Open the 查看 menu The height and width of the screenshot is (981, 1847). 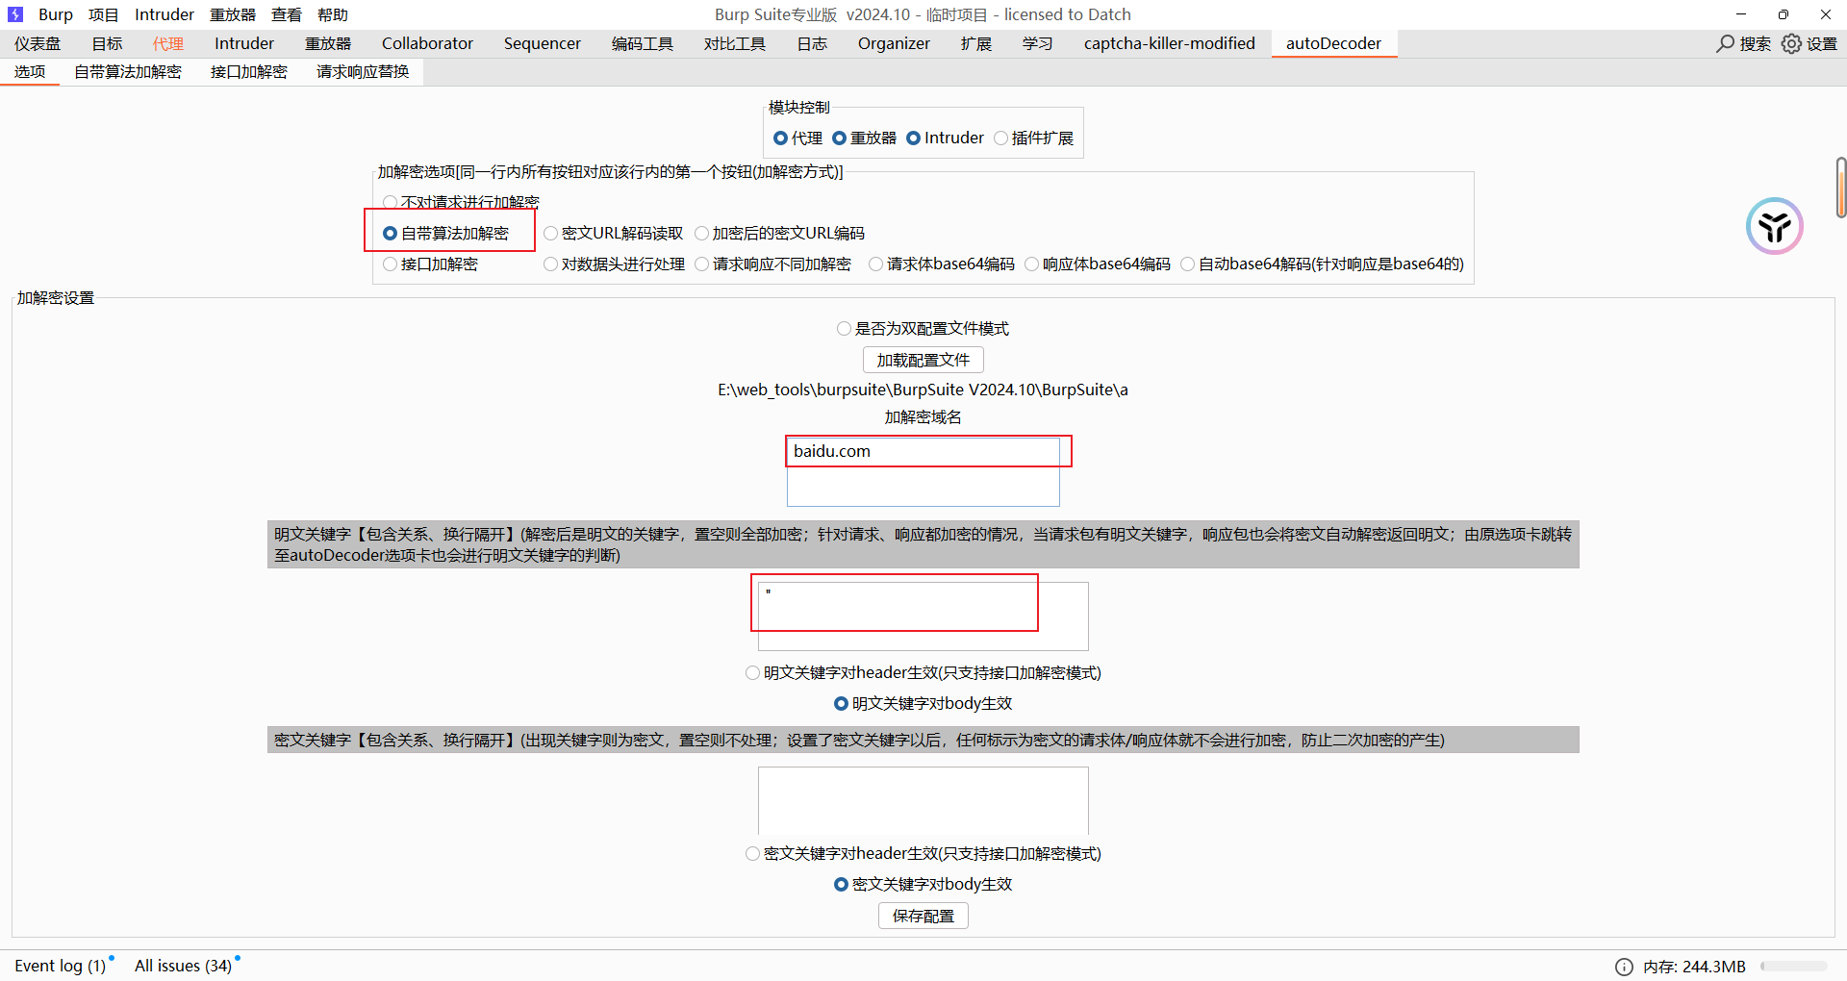(x=287, y=14)
